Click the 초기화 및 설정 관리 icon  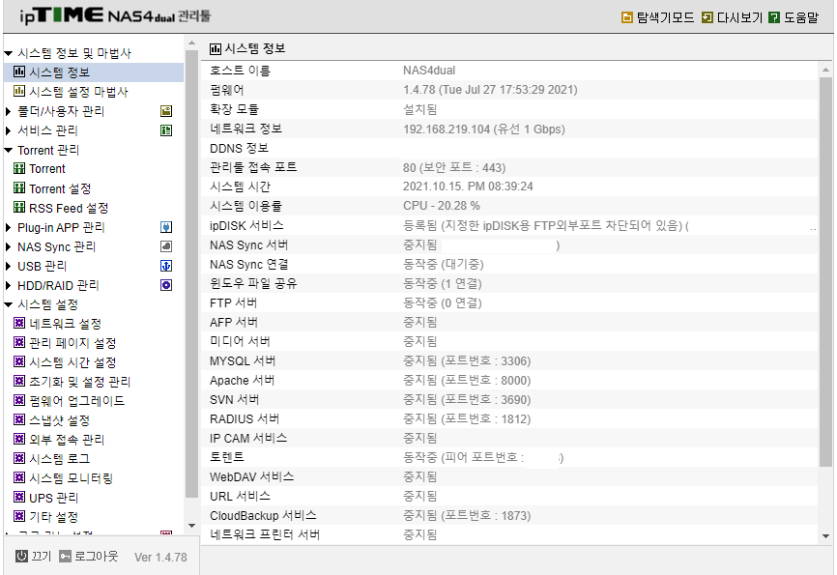[19, 380]
